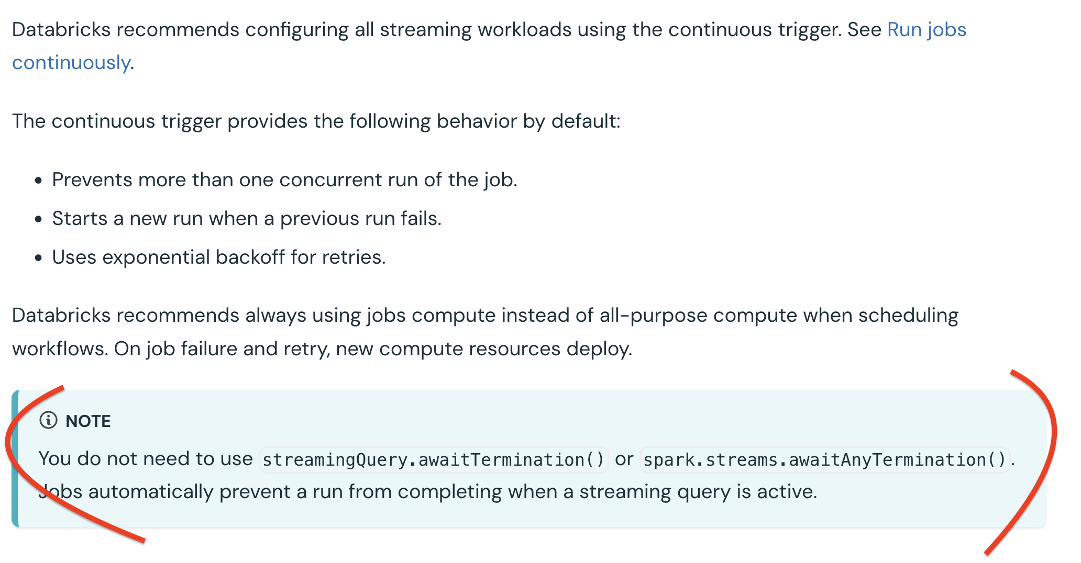Click the word 'continuously' in the link
This screenshot has width=1081, height=563.
click(71, 63)
